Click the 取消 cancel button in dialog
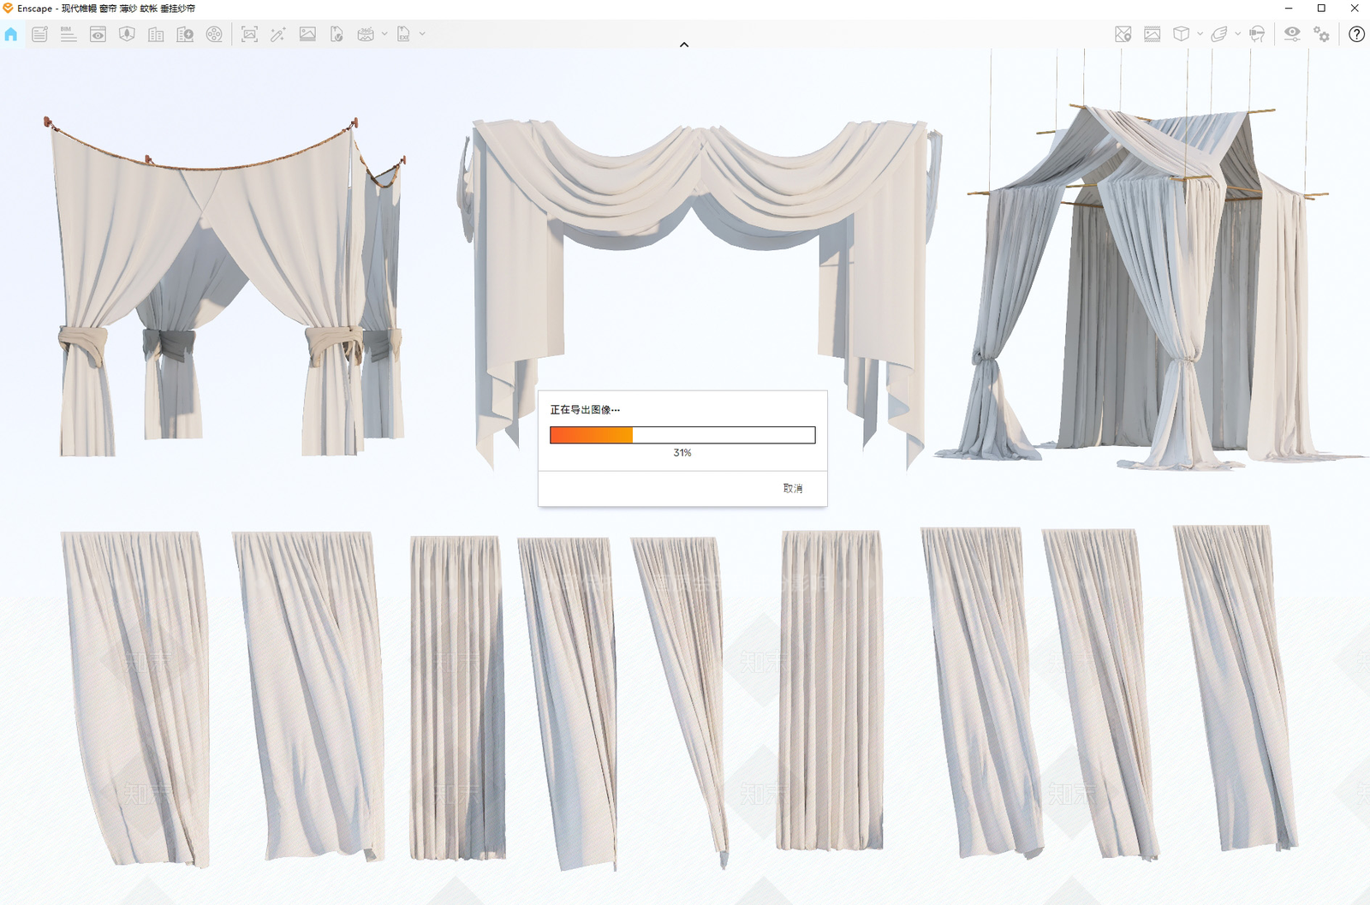 (793, 488)
